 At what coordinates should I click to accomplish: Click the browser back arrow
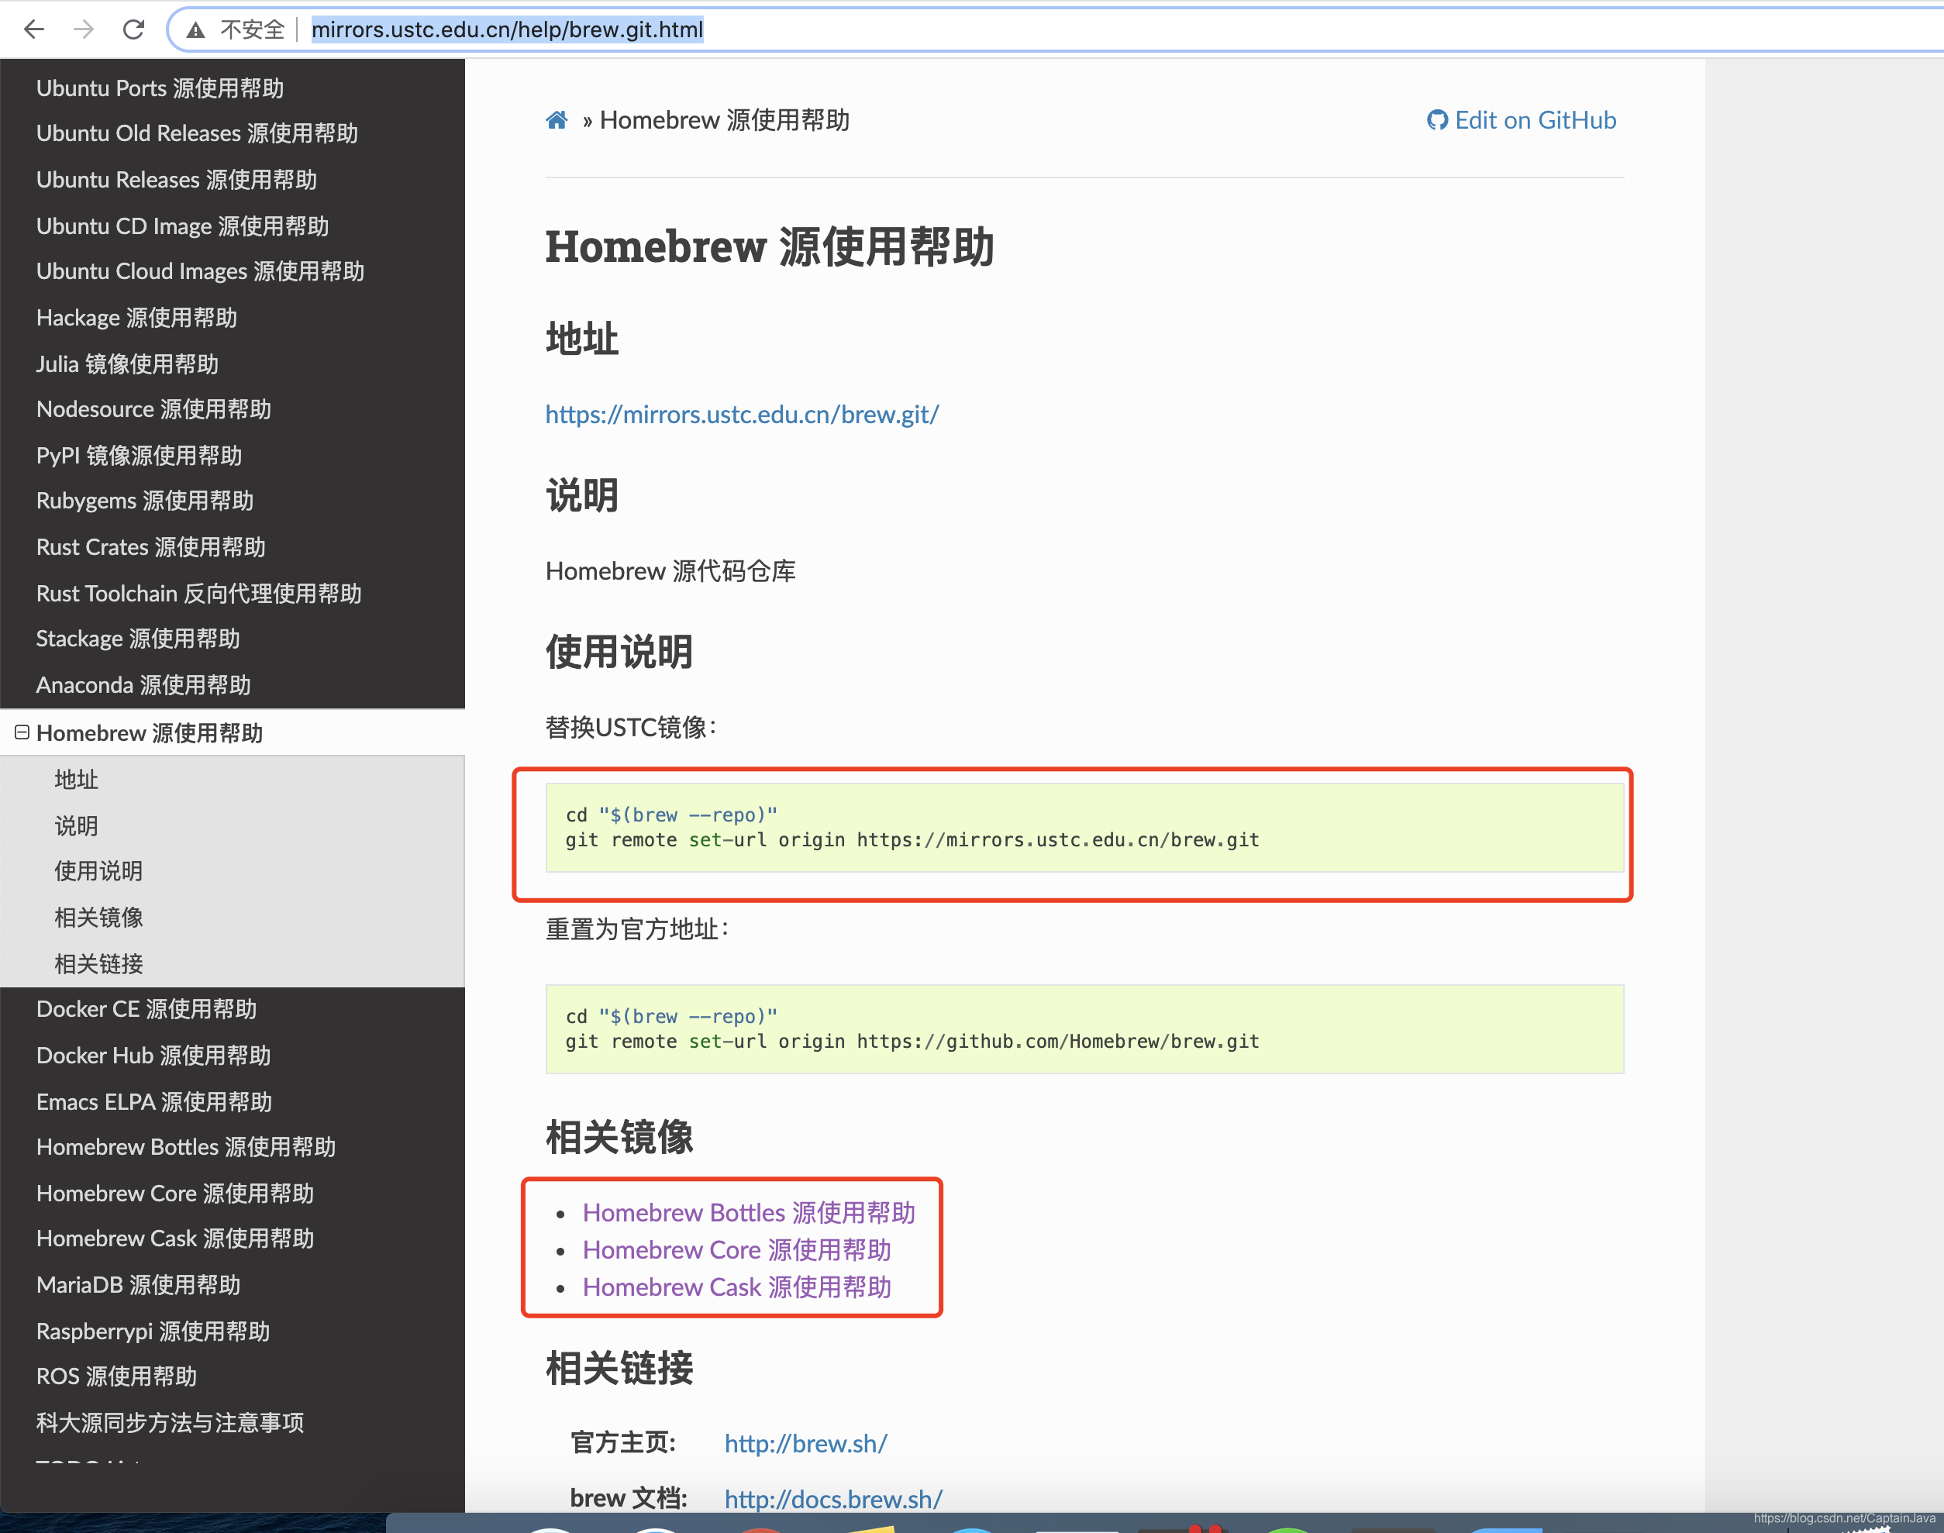34,29
